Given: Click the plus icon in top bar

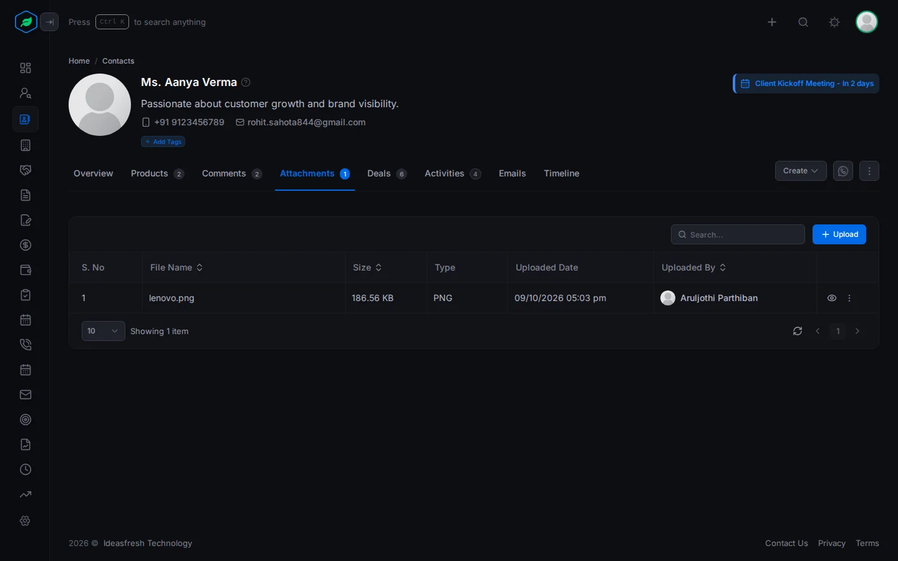Looking at the screenshot, I should [772, 22].
